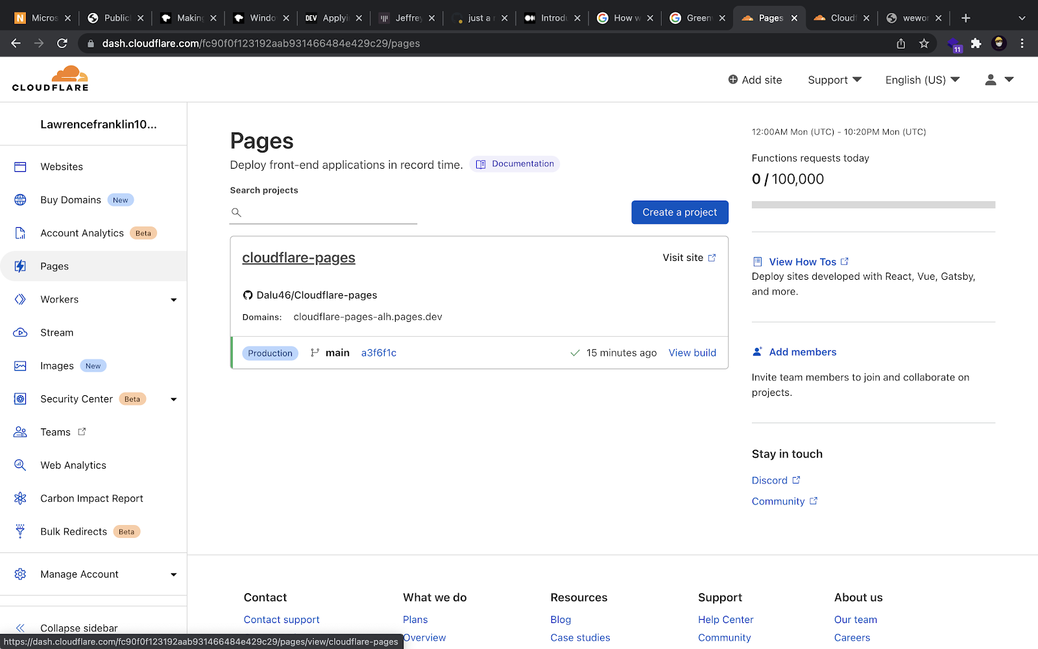Open the Plans footer link
1038x649 pixels.
[415, 620]
